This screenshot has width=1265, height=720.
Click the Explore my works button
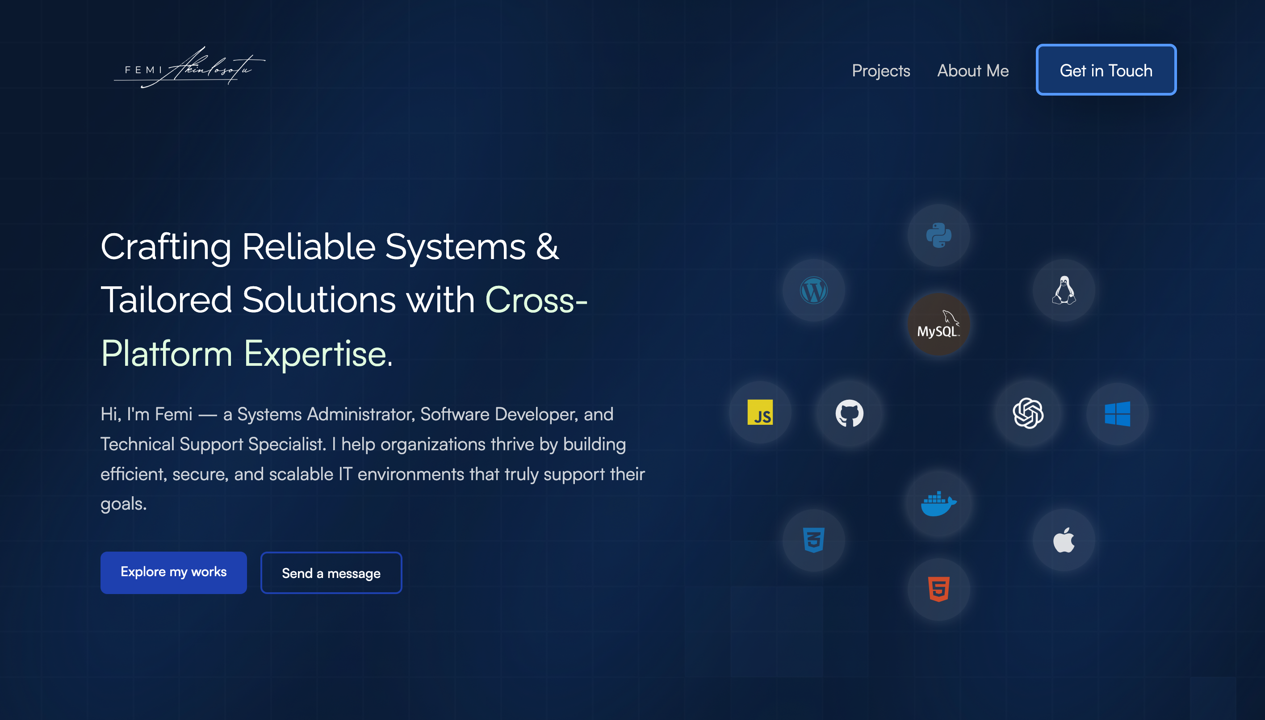[x=174, y=573]
